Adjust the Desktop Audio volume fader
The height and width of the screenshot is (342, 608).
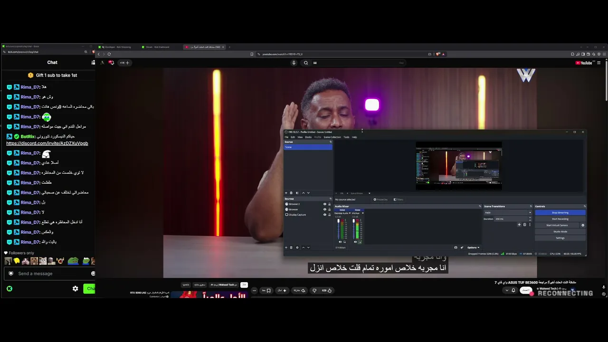point(338,229)
